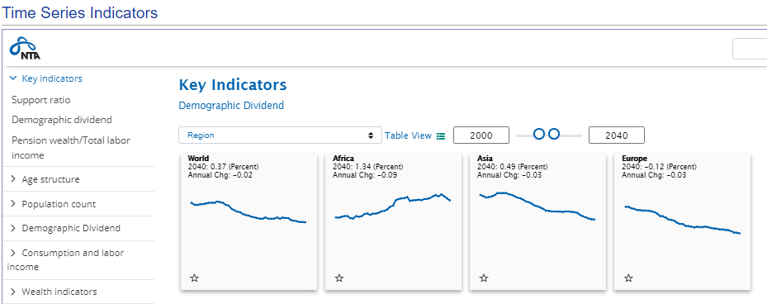Open the Region dropdown selector

point(280,135)
